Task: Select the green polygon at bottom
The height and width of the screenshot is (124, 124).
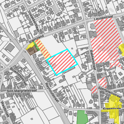Action: click(x=82, y=117)
